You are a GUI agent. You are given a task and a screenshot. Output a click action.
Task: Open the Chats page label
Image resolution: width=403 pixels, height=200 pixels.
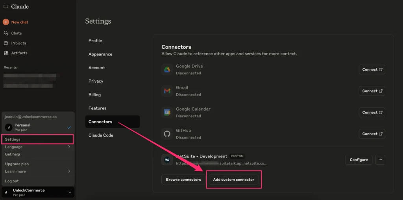coord(17,33)
